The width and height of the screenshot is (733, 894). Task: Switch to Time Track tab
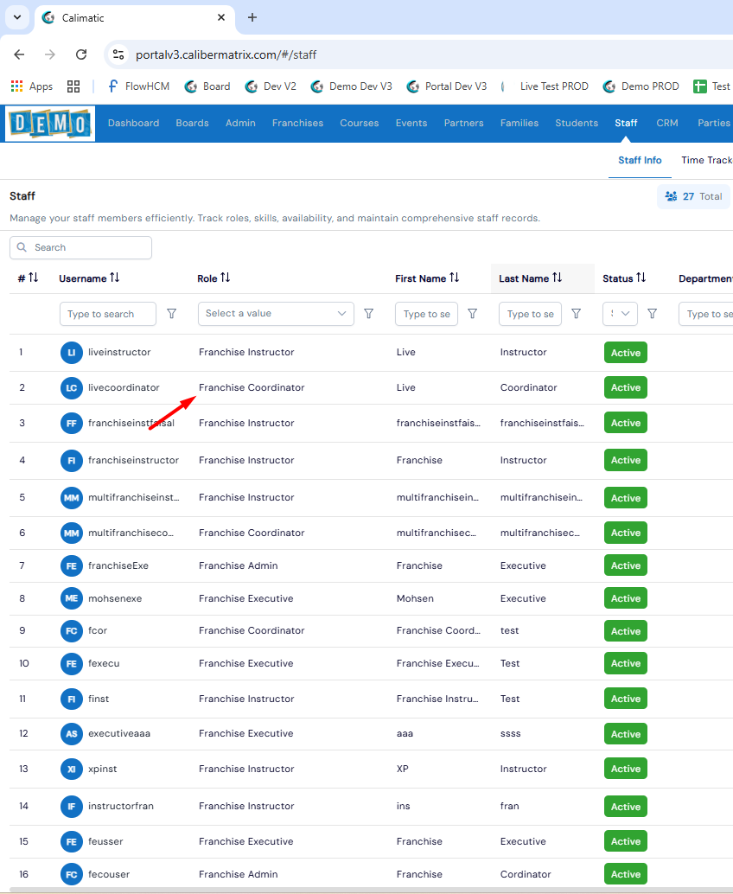tap(707, 160)
